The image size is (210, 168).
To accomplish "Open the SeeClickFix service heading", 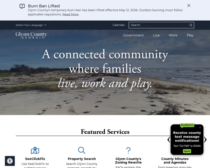I will pyautogui.click(x=35, y=159).
